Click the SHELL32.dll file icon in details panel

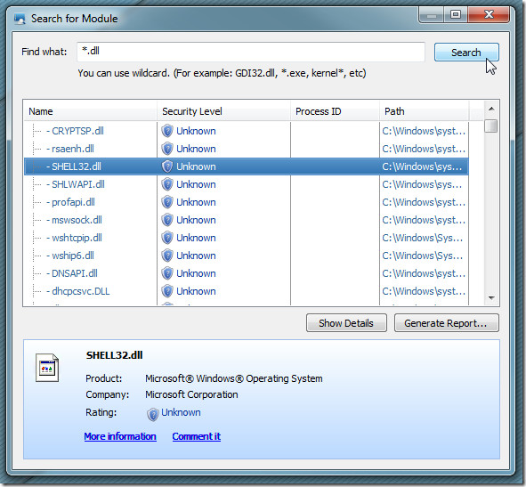47,368
